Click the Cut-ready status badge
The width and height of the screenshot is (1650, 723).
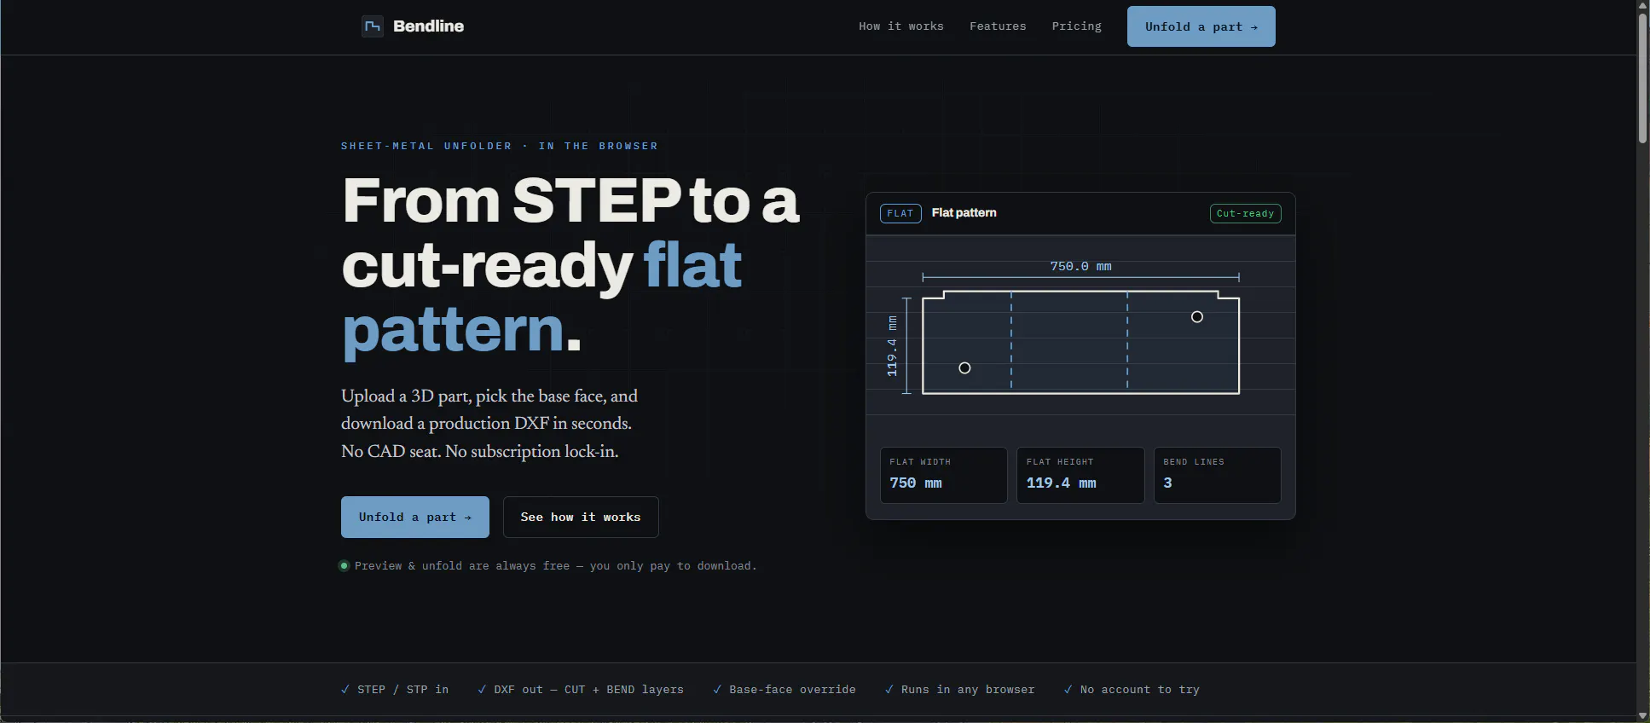[1245, 213]
